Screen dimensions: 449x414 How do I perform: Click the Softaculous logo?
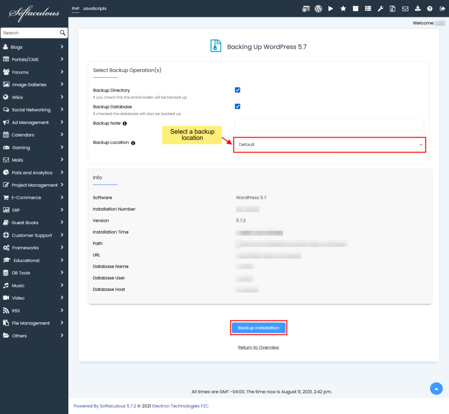(x=34, y=13)
